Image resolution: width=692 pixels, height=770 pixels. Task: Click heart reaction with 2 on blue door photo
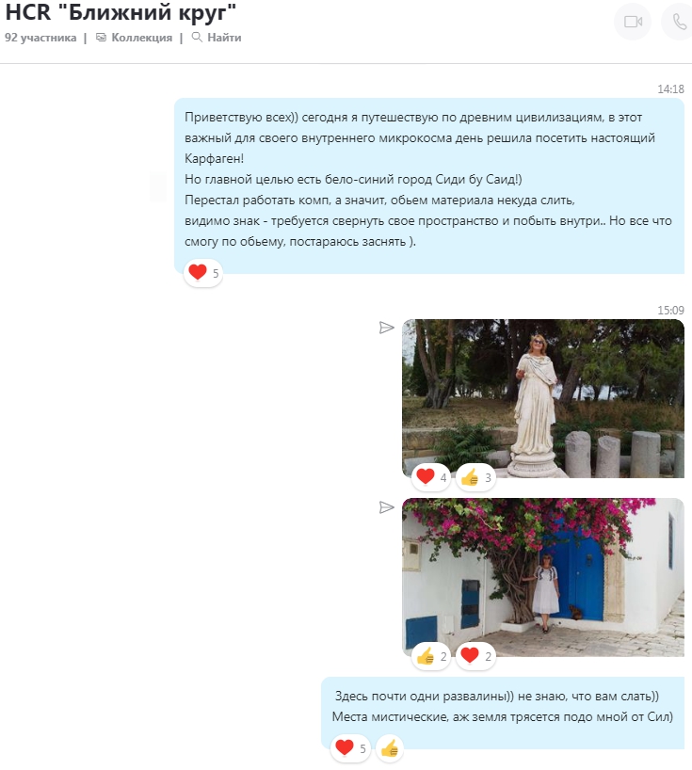click(476, 655)
